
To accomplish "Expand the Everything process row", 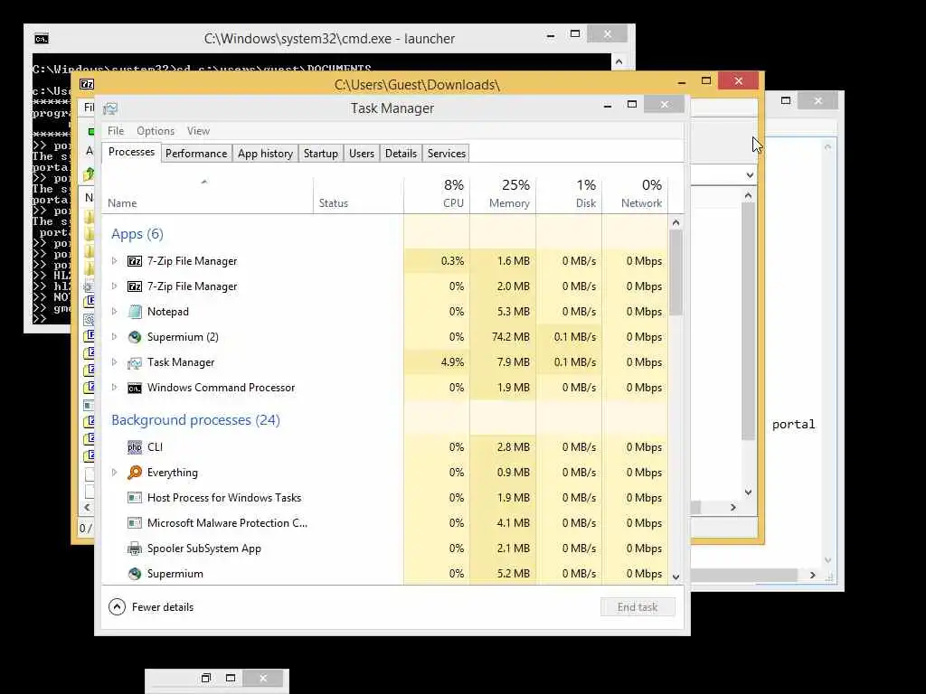I will pyautogui.click(x=115, y=473).
